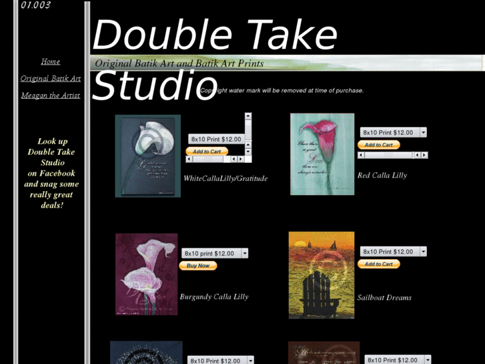Click the copyright water mark notice text
This screenshot has height=364, width=485.
(x=282, y=90)
